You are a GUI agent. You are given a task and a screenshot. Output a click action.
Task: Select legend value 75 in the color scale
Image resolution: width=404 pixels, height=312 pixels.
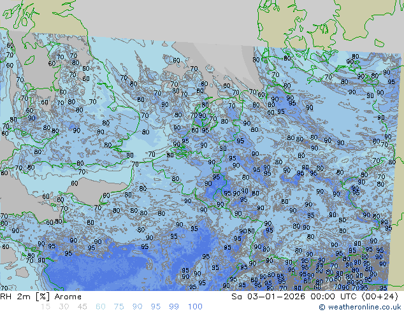pyautogui.click(x=119, y=307)
